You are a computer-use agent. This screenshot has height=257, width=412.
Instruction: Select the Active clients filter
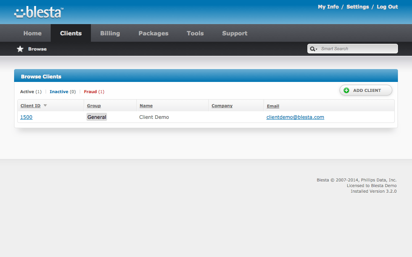[x=27, y=92]
